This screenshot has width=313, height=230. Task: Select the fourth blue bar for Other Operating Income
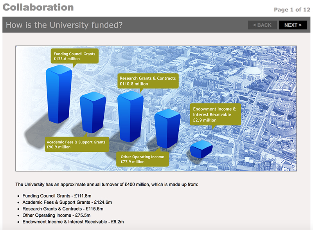167,129
